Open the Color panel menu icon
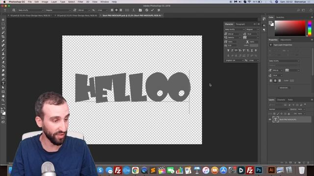Viewport: 314px width, 176px height. pyautogui.click(x=312, y=18)
